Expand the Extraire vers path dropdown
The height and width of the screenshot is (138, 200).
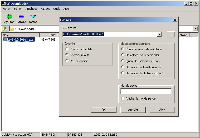pos(159,34)
